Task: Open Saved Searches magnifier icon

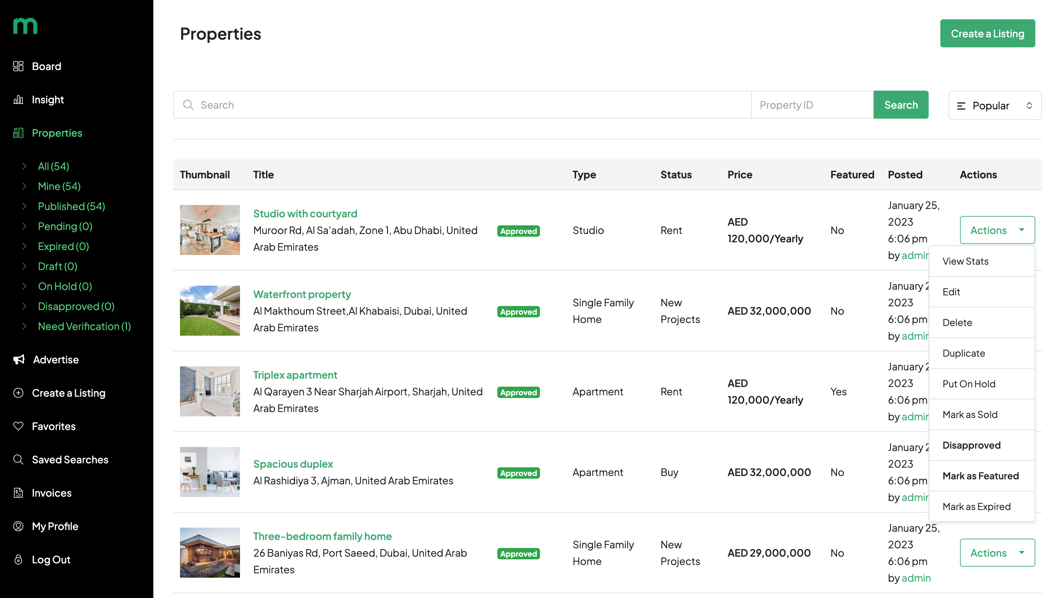Action: pyautogui.click(x=18, y=459)
